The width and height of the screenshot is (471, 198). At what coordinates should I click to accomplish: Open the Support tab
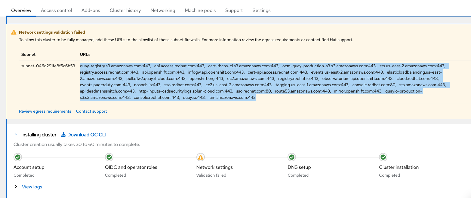[x=234, y=10]
